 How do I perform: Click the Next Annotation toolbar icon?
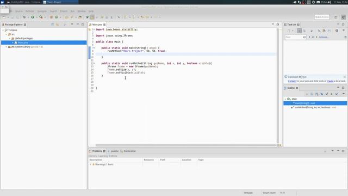126,17
